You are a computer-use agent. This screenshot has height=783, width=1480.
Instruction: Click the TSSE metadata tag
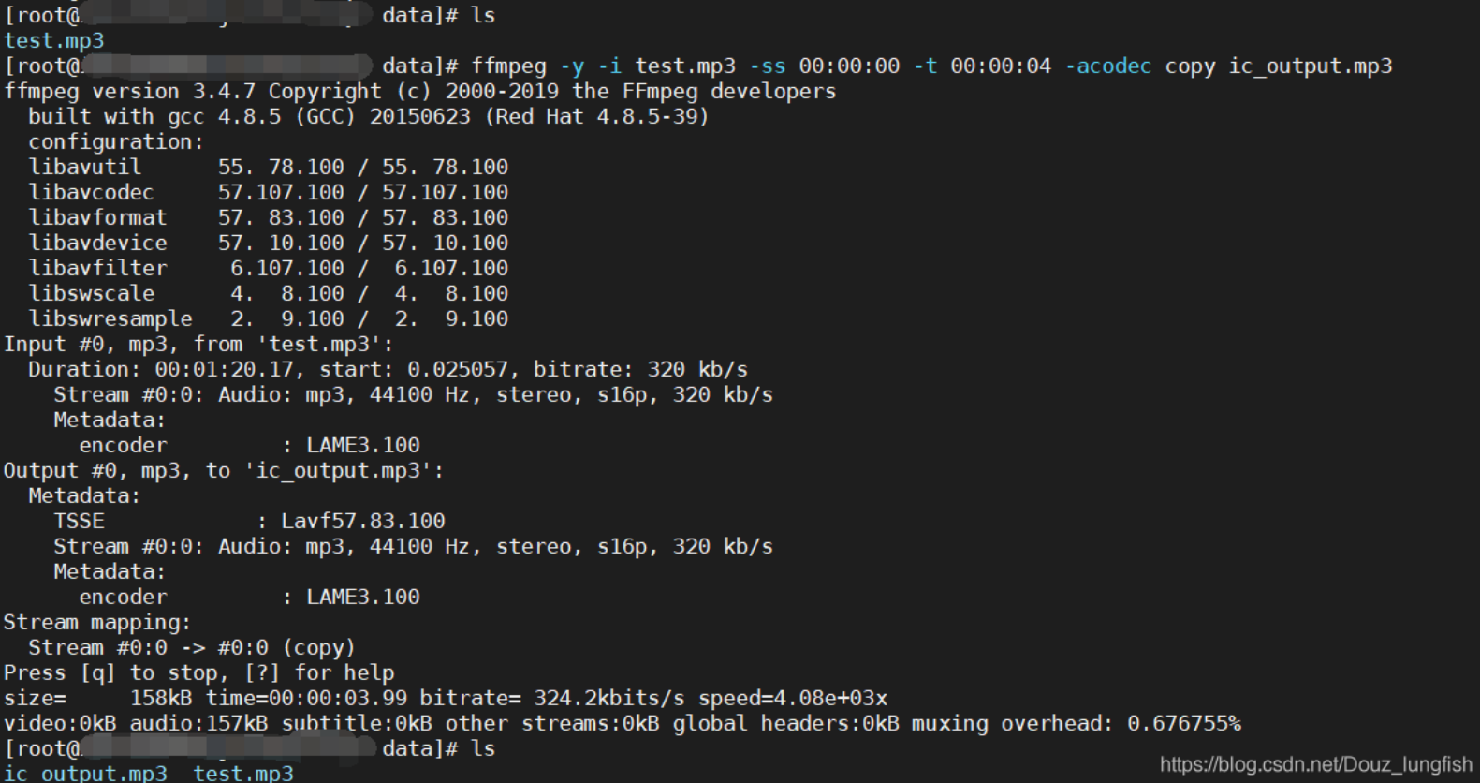(x=79, y=522)
